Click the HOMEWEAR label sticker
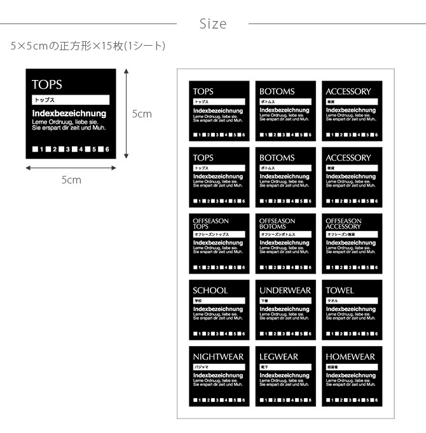Viewport: 426px width, 433px height. click(352, 376)
